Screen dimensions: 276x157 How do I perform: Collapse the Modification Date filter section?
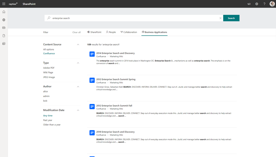pos(78,110)
